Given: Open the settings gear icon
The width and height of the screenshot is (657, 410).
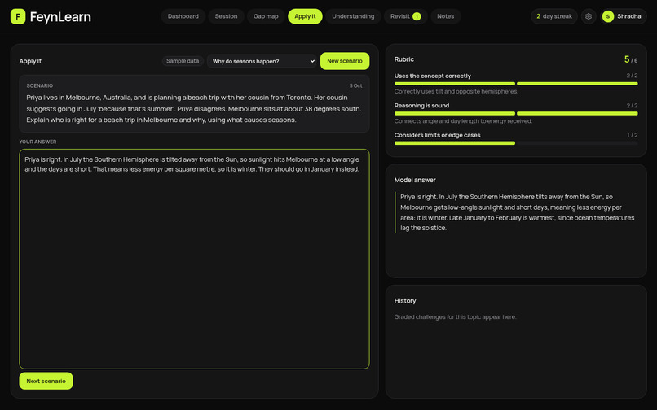Looking at the screenshot, I should pyautogui.click(x=589, y=16).
